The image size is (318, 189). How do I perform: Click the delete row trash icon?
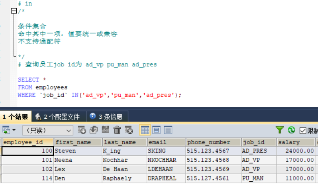(117, 130)
